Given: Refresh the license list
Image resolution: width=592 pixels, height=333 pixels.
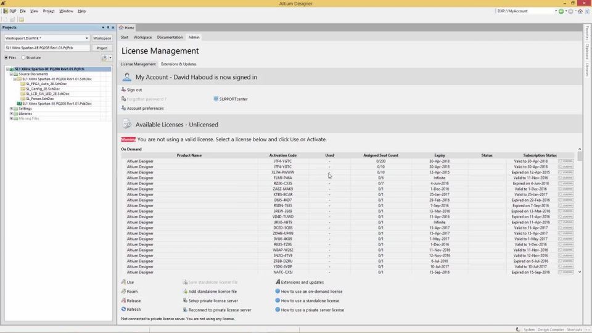Looking at the screenshot, I should click(x=131, y=309).
